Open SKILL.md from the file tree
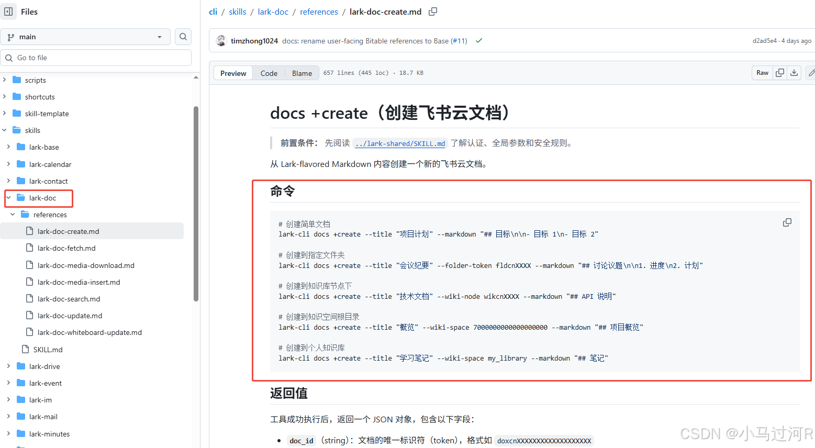815x448 pixels. point(47,349)
